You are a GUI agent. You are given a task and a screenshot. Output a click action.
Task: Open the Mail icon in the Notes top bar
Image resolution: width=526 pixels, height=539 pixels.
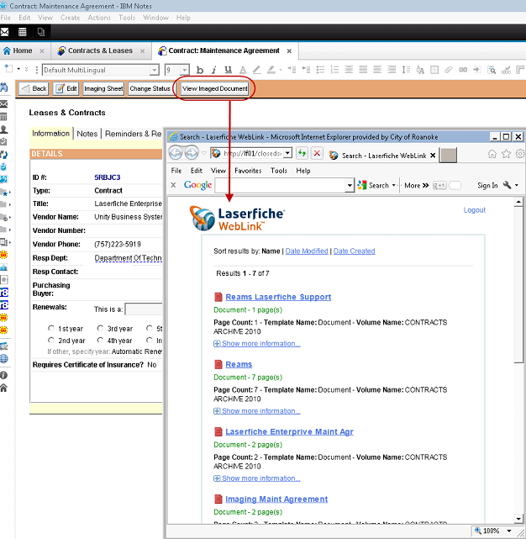coord(4,32)
